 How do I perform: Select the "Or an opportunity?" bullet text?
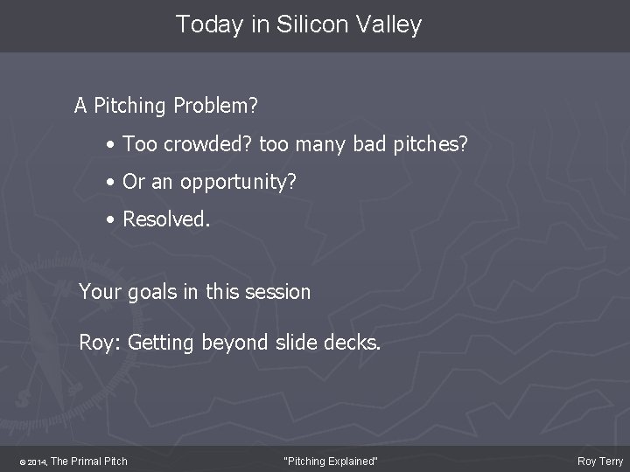tap(210, 181)
